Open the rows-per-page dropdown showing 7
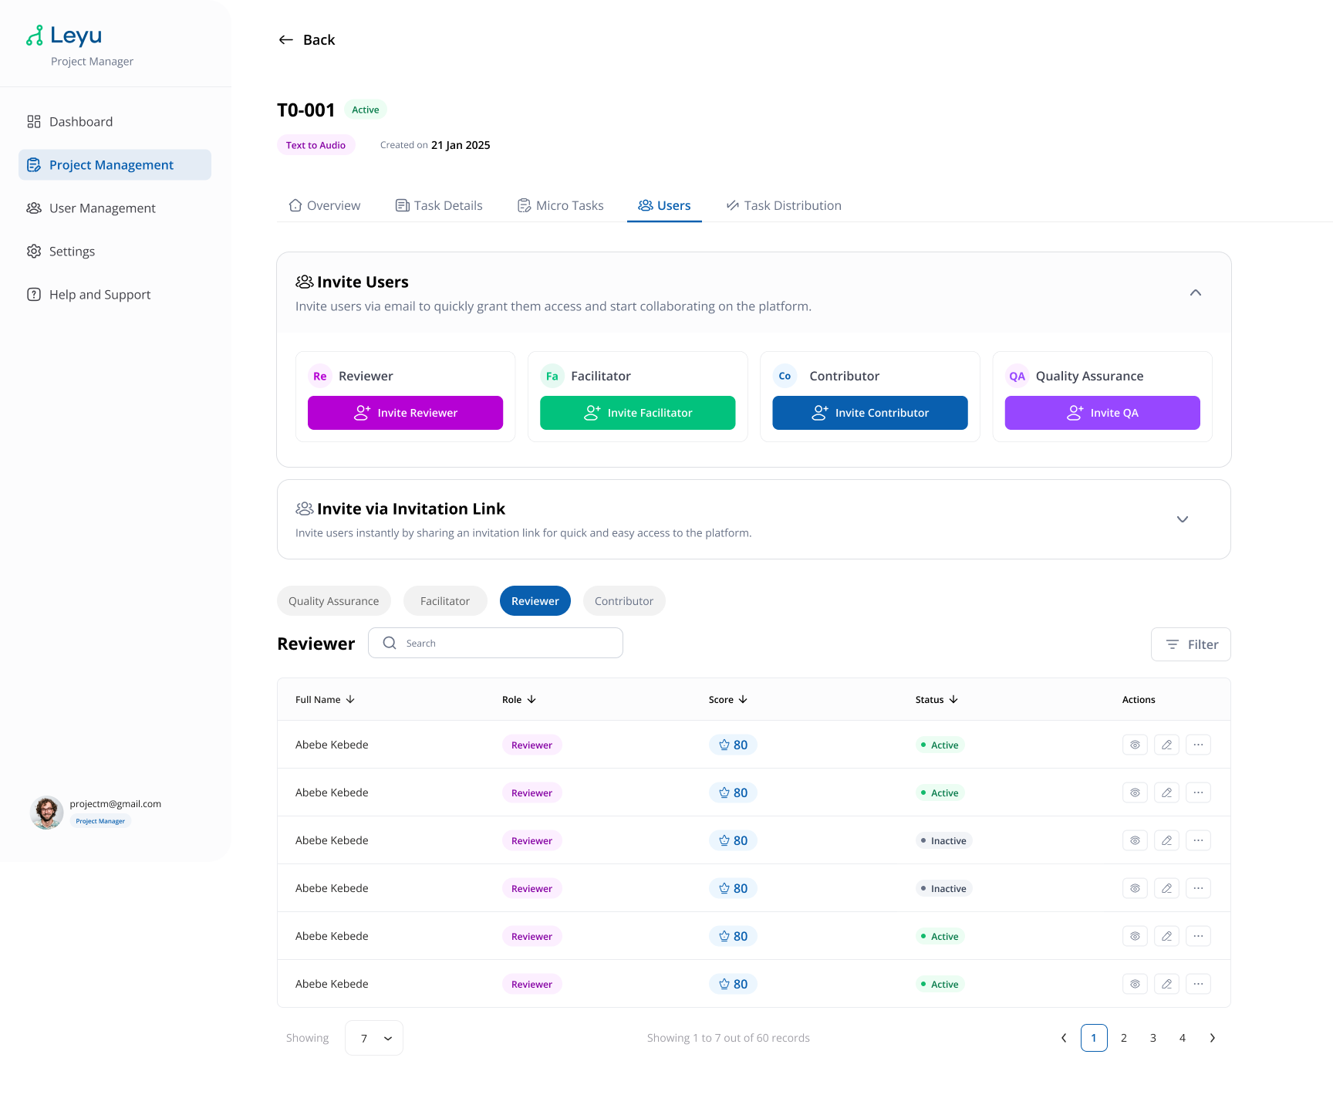The width and height of the screenshot is (1333, 1105). pyautogui.click(x=374, y=1038)
